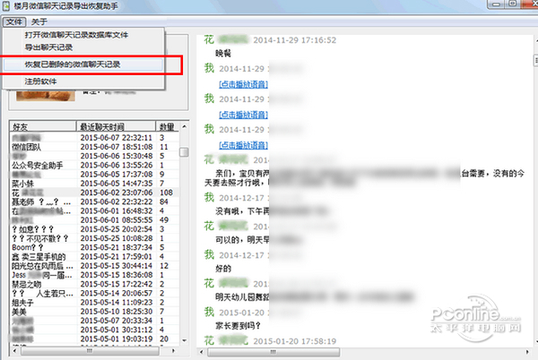Click chat pane horizontal scrollbar thumb

click(x=273, y=352)
